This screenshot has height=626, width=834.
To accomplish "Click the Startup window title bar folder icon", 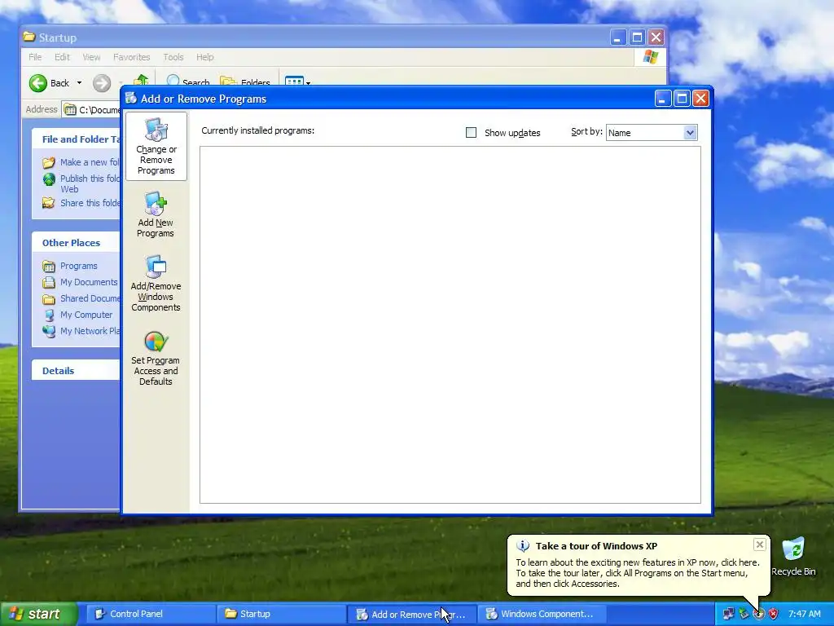I will pos(29,37).
